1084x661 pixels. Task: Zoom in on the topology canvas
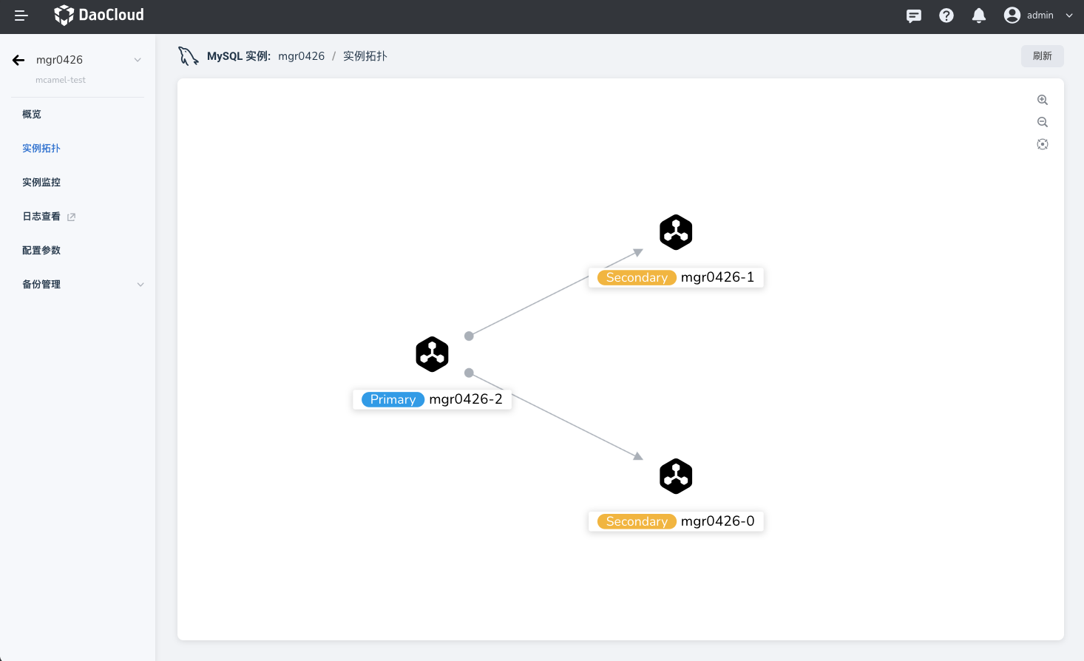coord(1043,100)
